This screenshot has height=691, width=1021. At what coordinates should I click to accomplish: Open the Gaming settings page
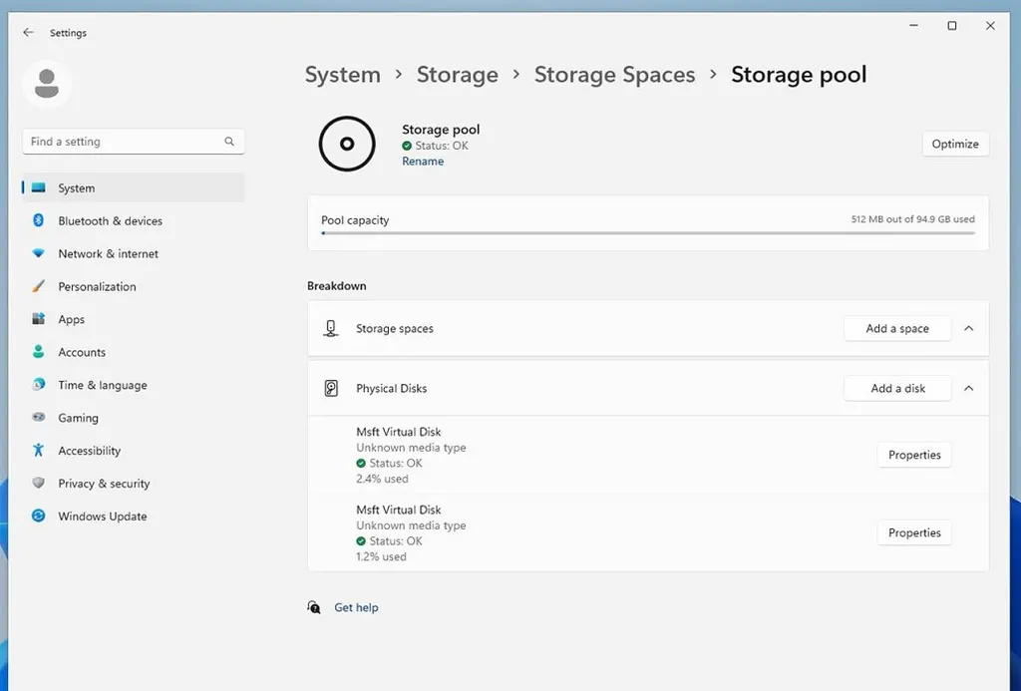(78, 419)
